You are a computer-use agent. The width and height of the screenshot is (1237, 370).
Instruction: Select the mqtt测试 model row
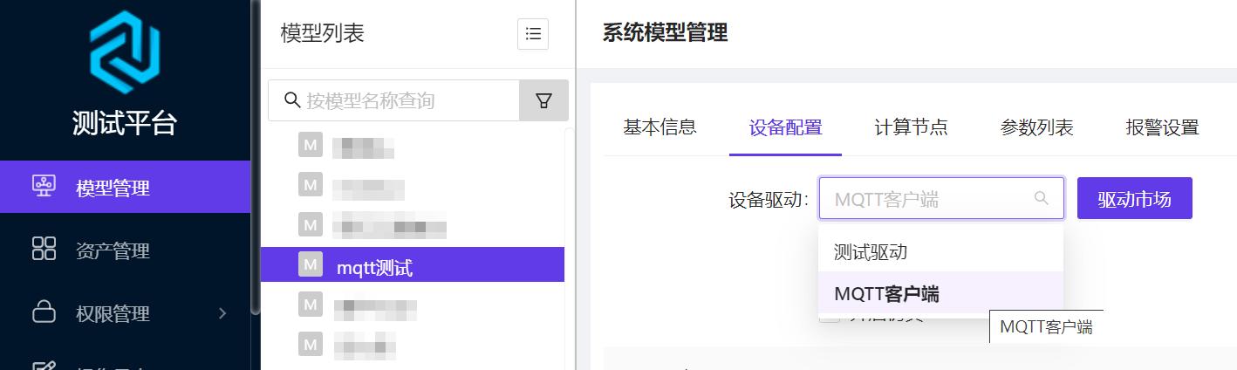click(x=413, y=264)
